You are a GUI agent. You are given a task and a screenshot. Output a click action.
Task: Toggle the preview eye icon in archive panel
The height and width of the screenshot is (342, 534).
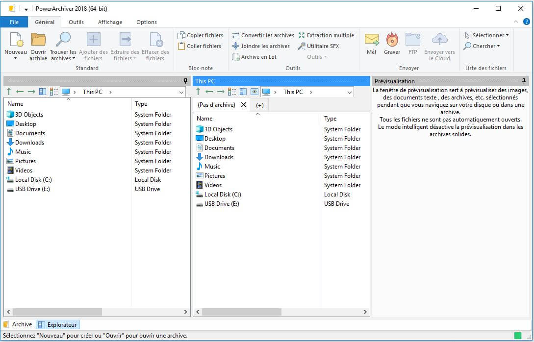(254, 92)
